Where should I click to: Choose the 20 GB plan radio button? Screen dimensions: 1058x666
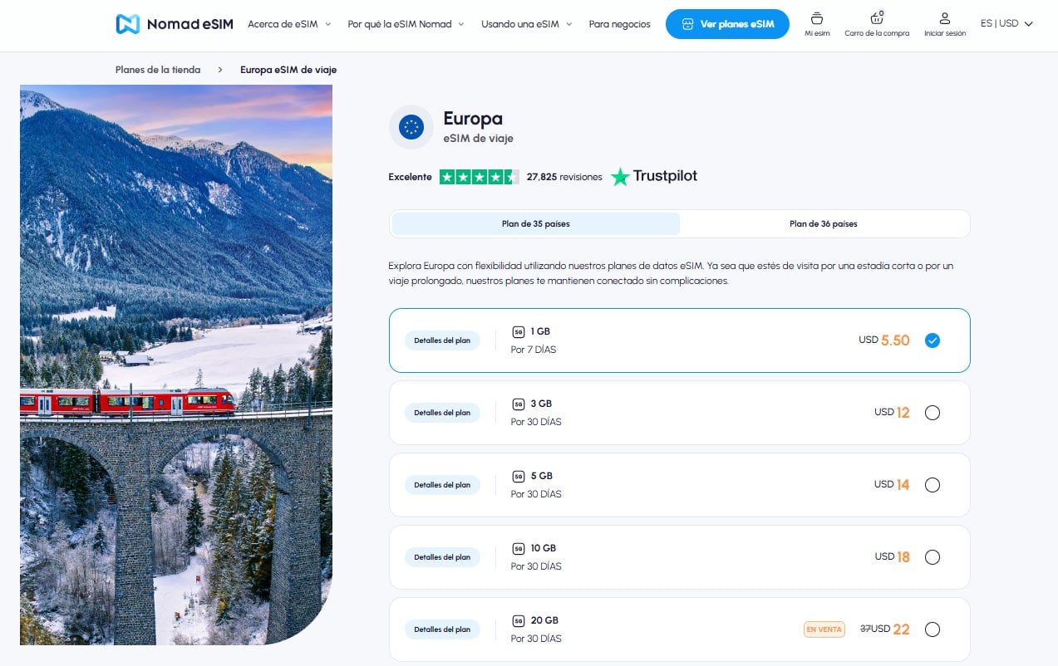click(932, 629)
